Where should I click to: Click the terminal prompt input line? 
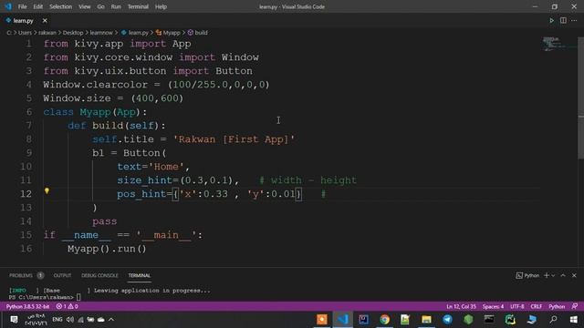tap(78, 297)
